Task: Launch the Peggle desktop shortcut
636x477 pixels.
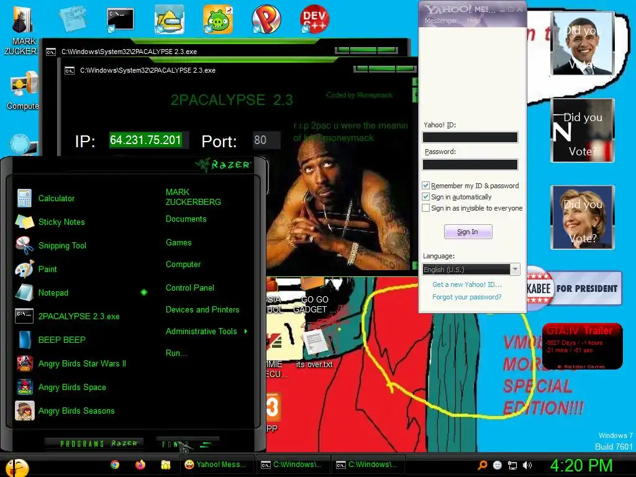Action: pos(266,19)
